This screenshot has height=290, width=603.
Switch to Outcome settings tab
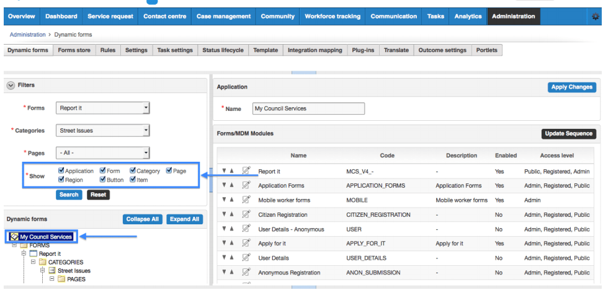(442, 50)
